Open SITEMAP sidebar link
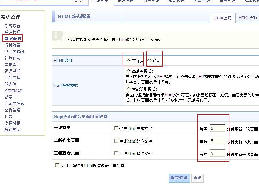Image resolution: width=259 pixels, height=184 pixels. 14,91
